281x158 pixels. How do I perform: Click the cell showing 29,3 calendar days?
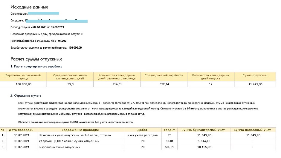pos(70,84)
